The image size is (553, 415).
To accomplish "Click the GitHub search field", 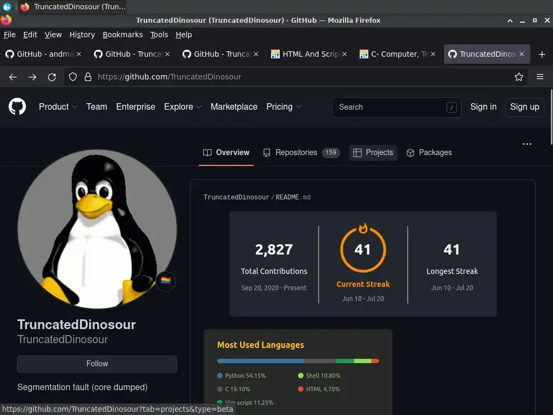I will tap(397, 108).
